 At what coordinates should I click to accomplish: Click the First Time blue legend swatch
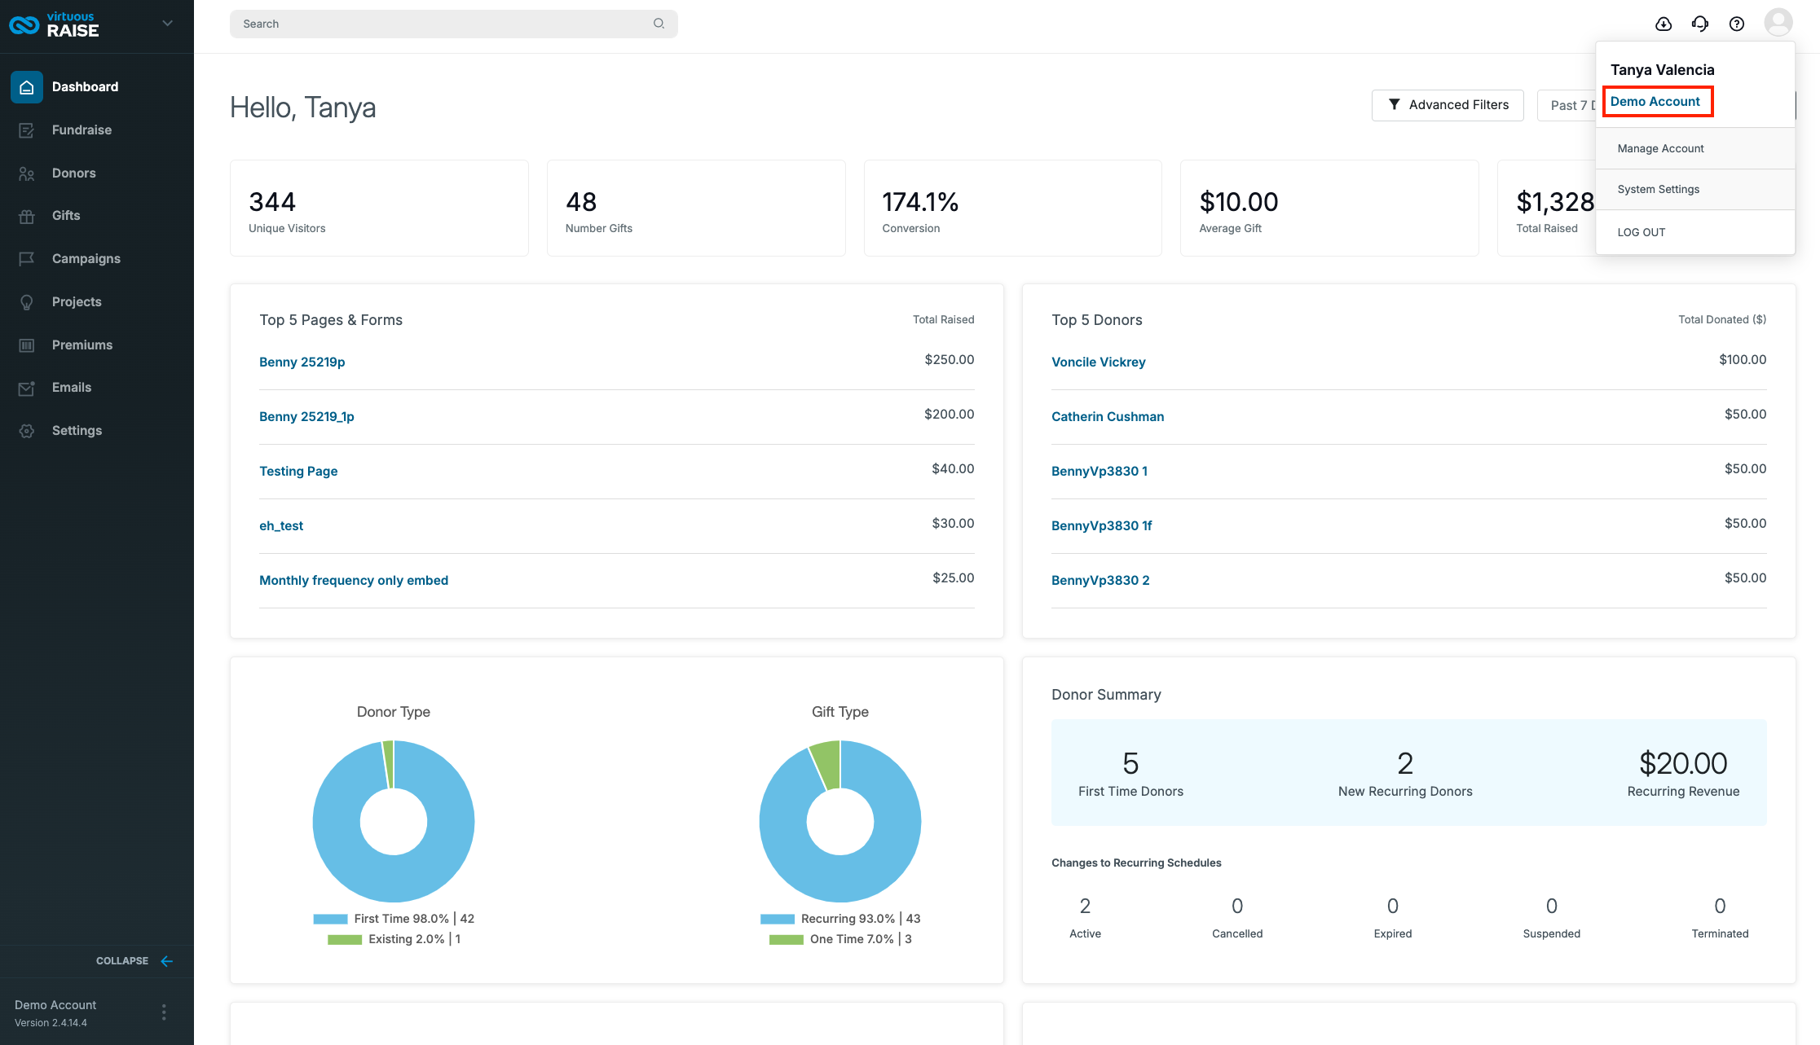click(x=330, y=919)
